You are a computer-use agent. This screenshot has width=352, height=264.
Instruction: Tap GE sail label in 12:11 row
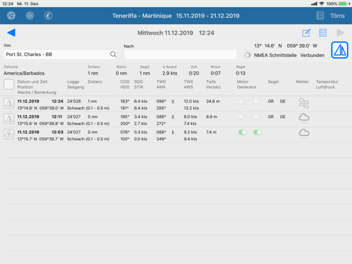point(282,117)
